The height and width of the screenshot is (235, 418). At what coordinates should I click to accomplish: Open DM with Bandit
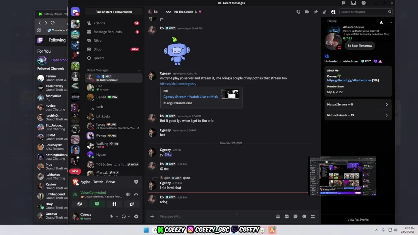[x=113, y=97]
